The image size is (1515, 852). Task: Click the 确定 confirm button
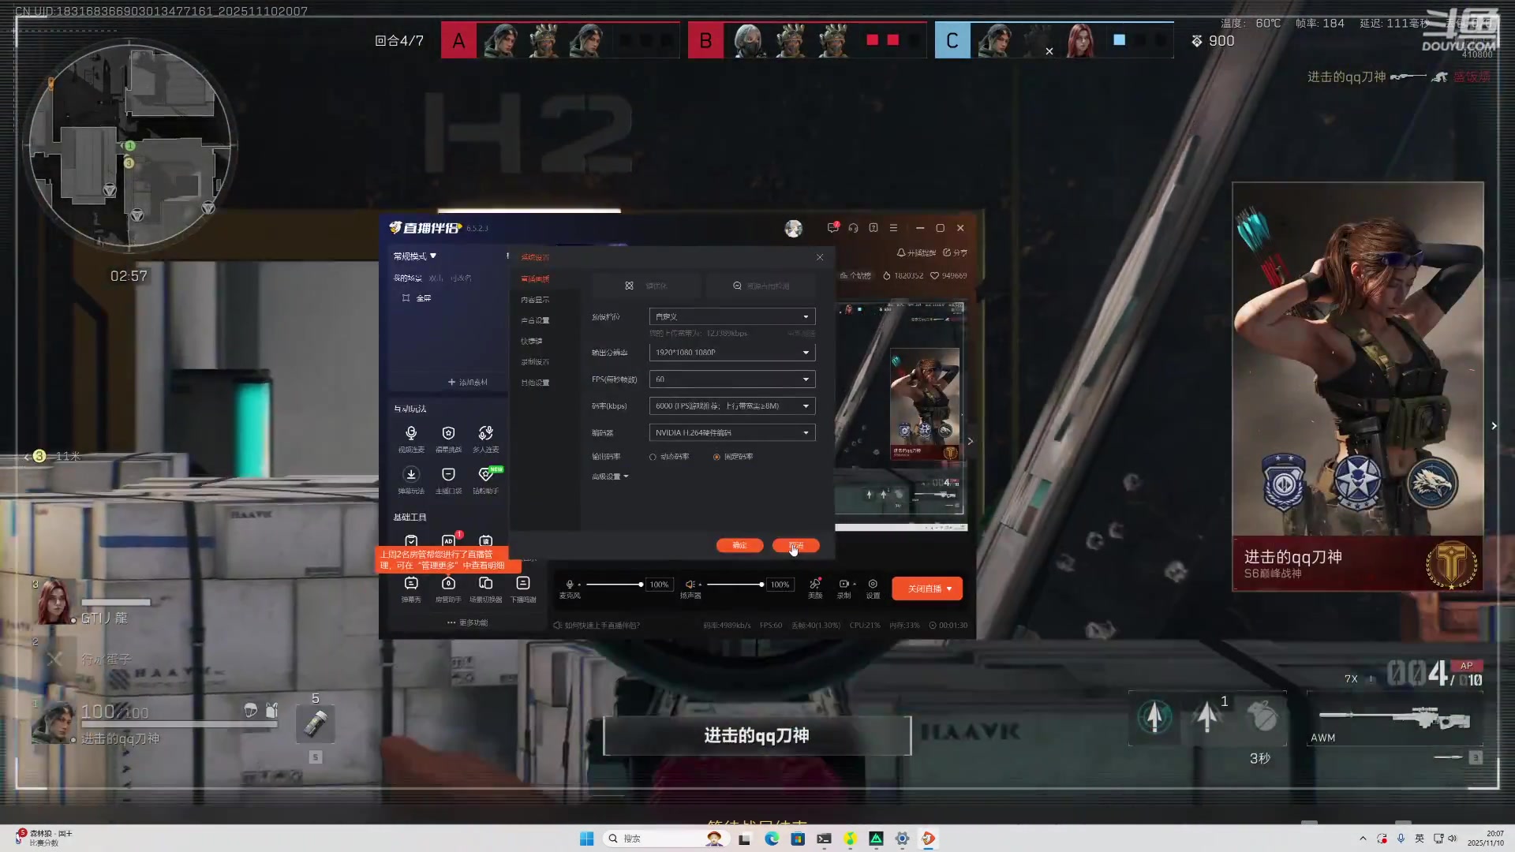739,546
